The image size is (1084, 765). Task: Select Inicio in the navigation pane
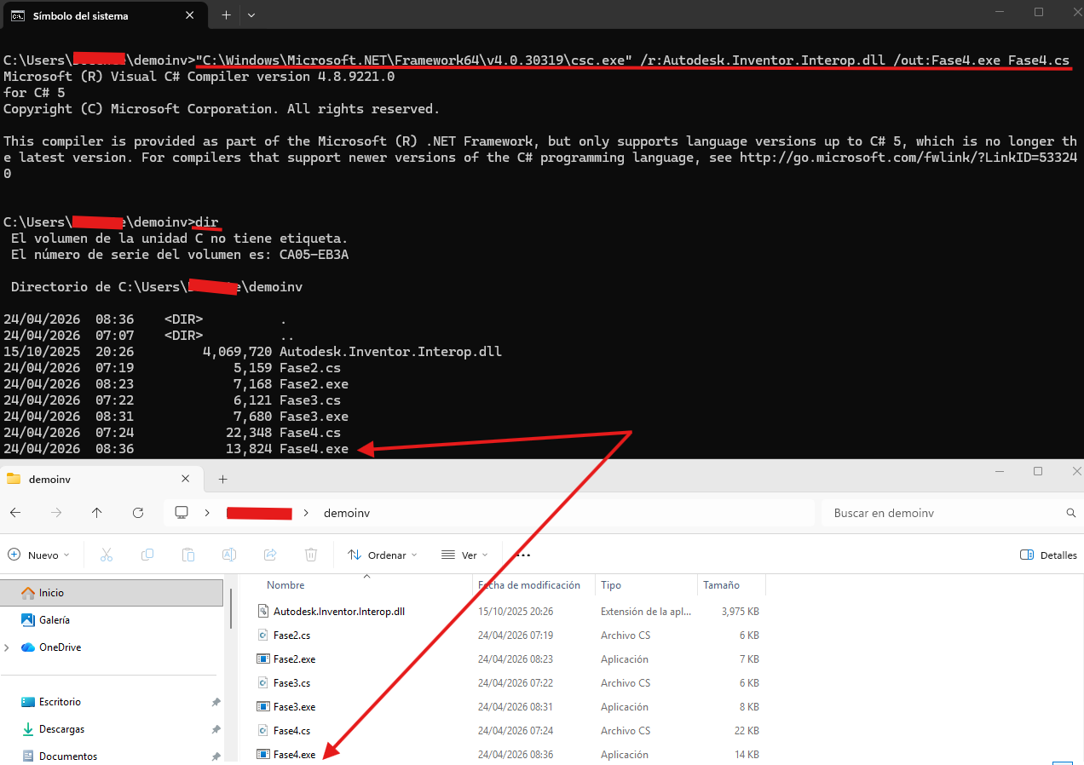[112, 592]
